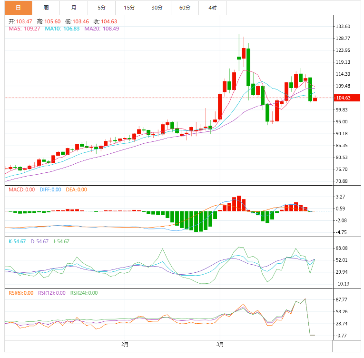Click the DEA:0.00 indicator label

tap(77, 189)
